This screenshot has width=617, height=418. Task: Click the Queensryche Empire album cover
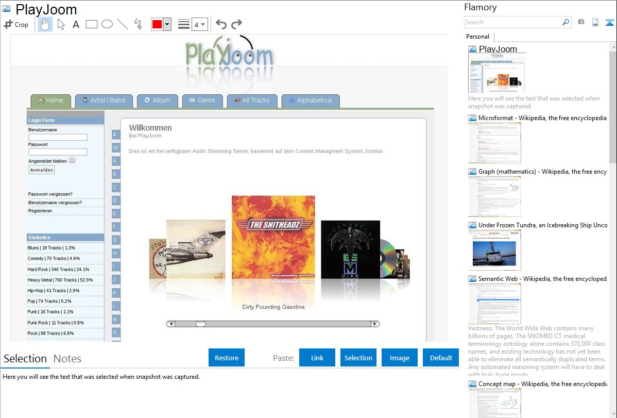pyautogui.click(x=351, y=250)
